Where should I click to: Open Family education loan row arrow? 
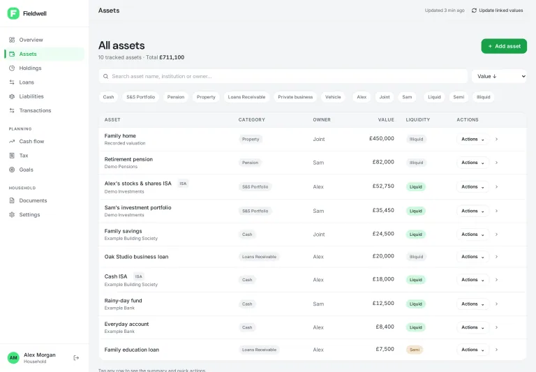(496, 350)
